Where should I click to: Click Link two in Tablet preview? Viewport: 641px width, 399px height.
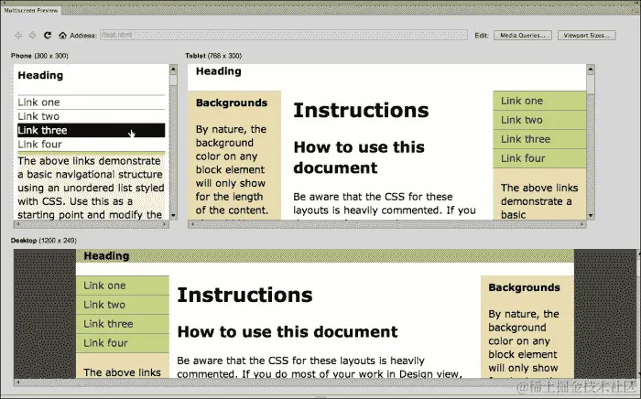click(539, 120)
